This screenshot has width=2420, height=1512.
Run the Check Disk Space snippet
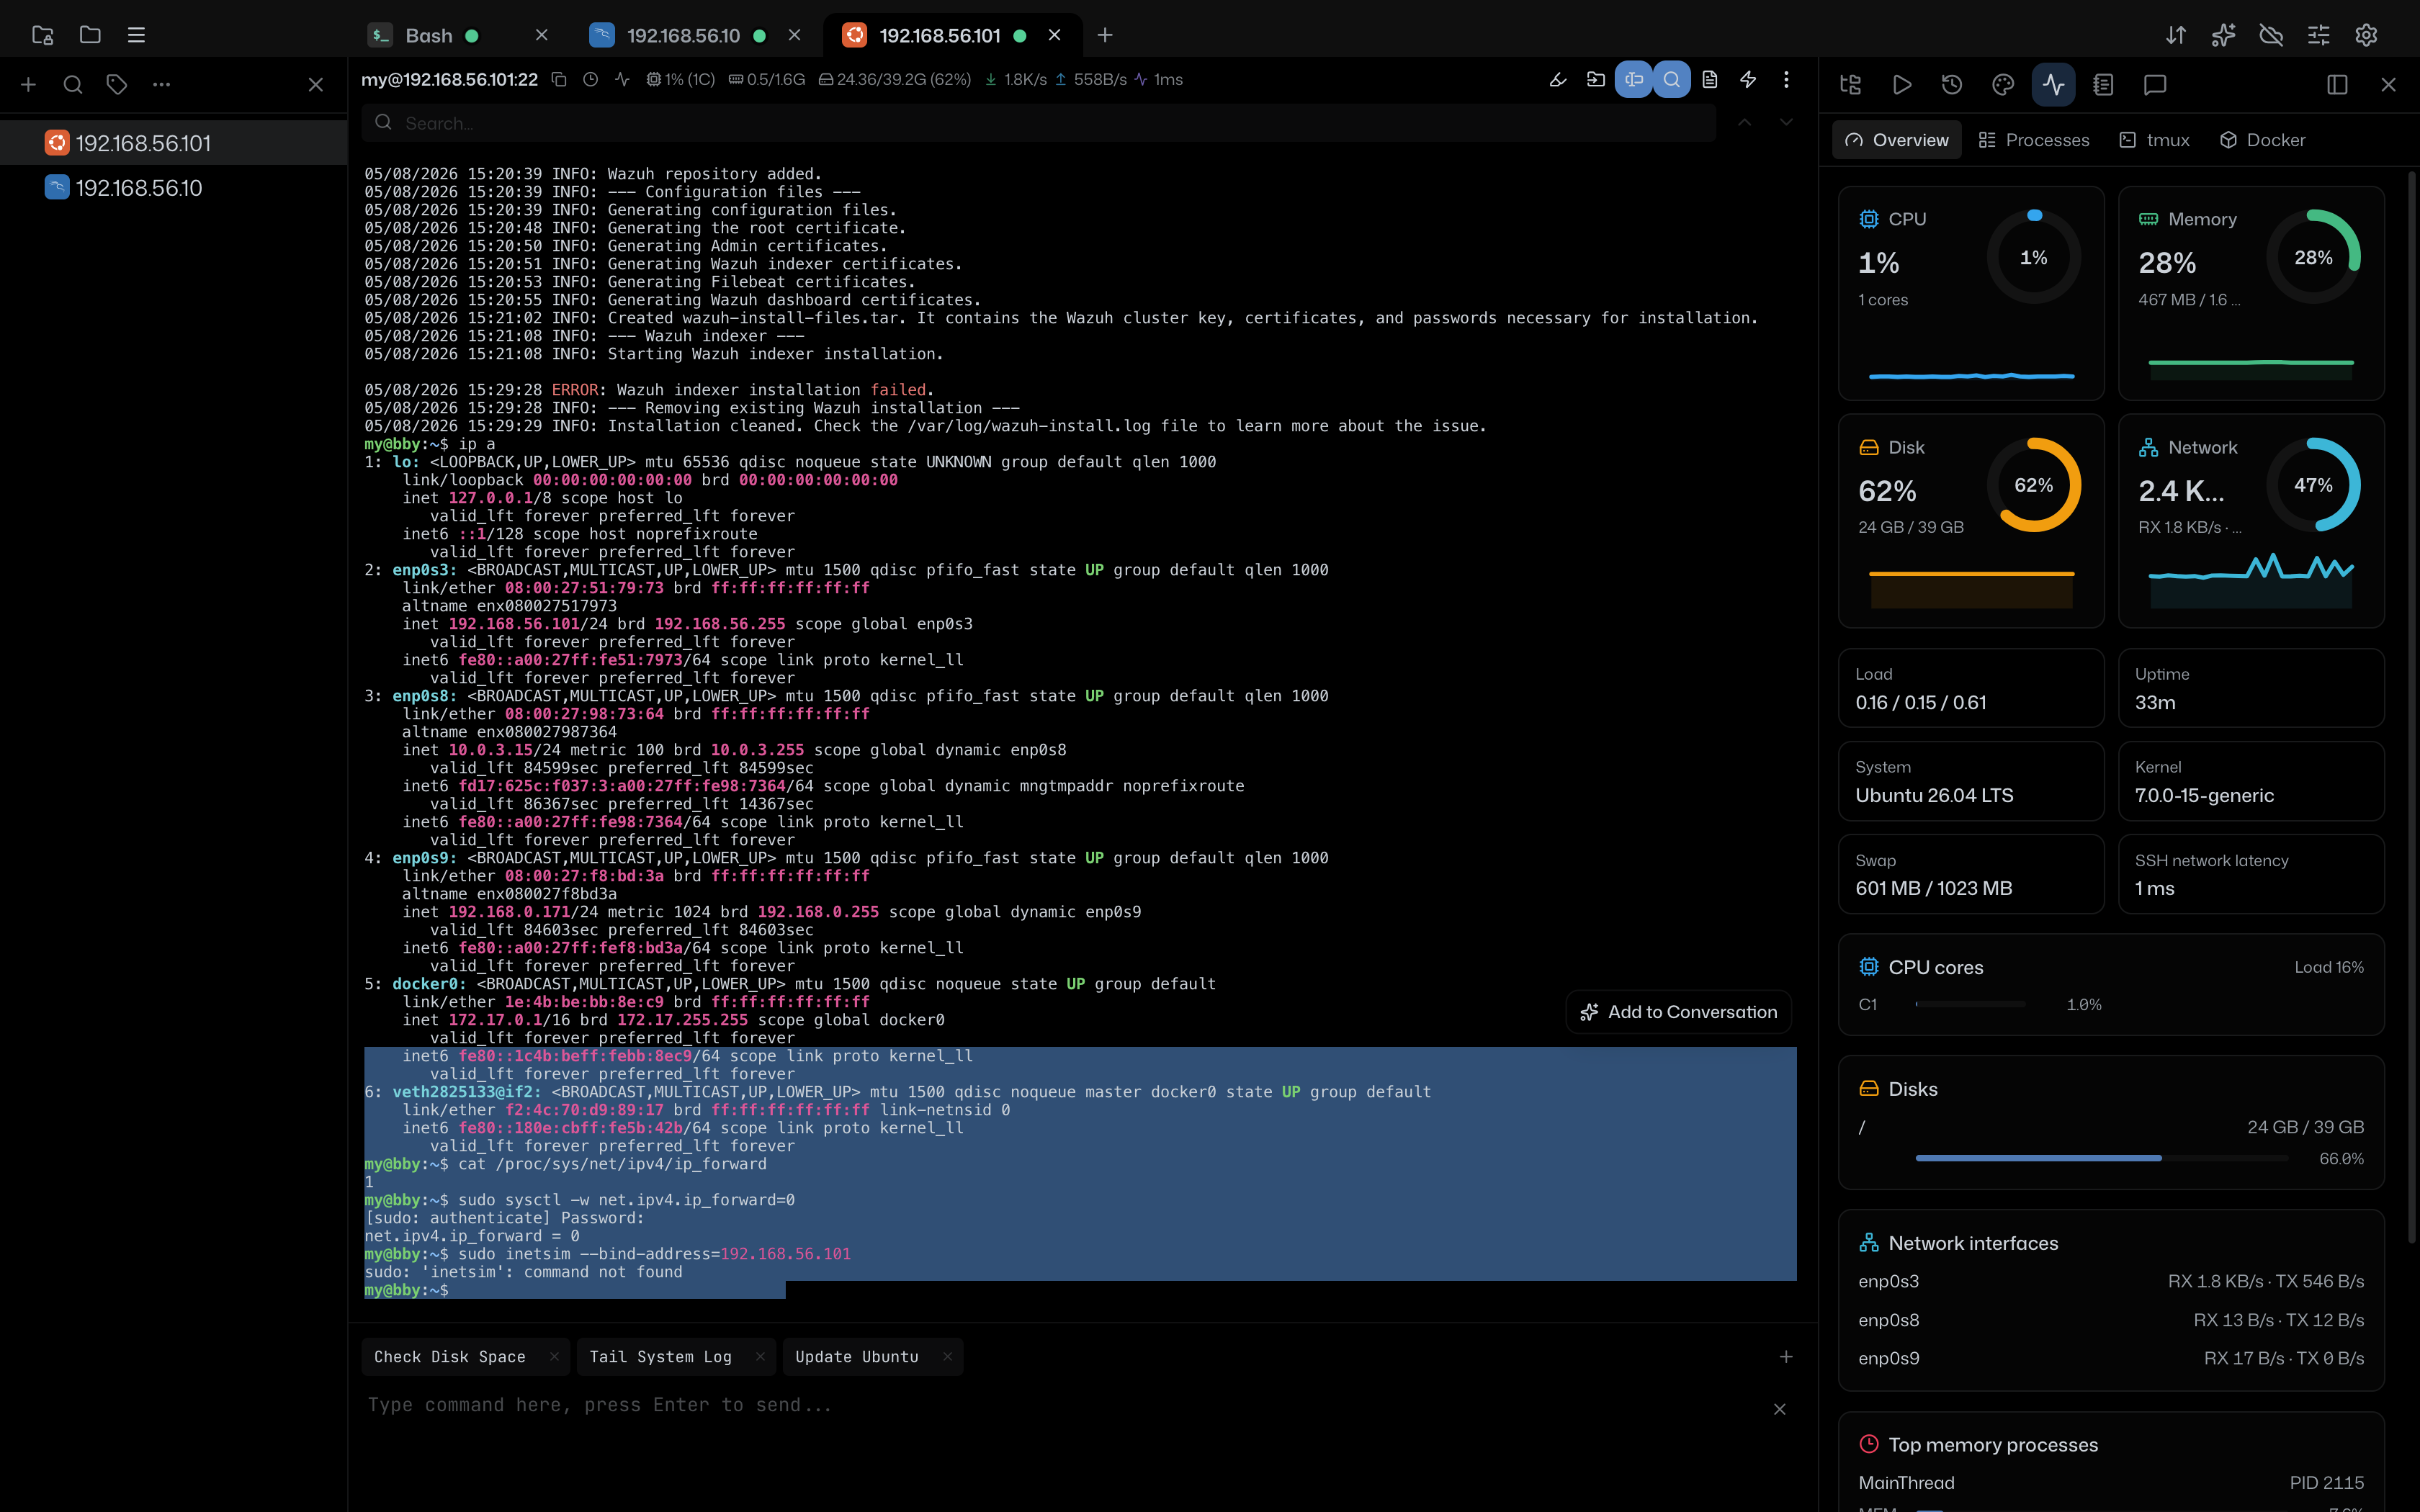[450, 1357]
